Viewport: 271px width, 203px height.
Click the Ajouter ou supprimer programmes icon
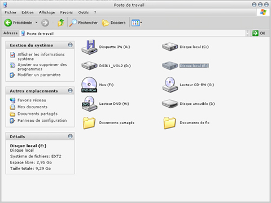12,65
